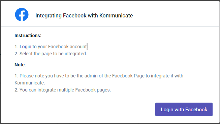This screenshot has width=220, height=124.
Task: Click the word "multiple" in the second note
Action: [66, 90]
